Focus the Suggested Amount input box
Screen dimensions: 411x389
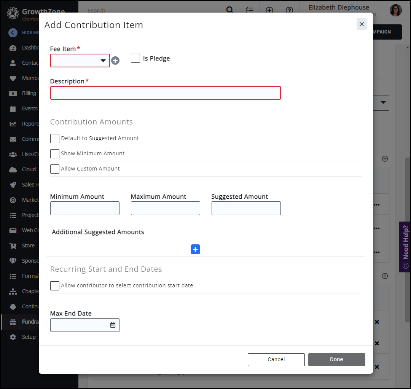246,208
